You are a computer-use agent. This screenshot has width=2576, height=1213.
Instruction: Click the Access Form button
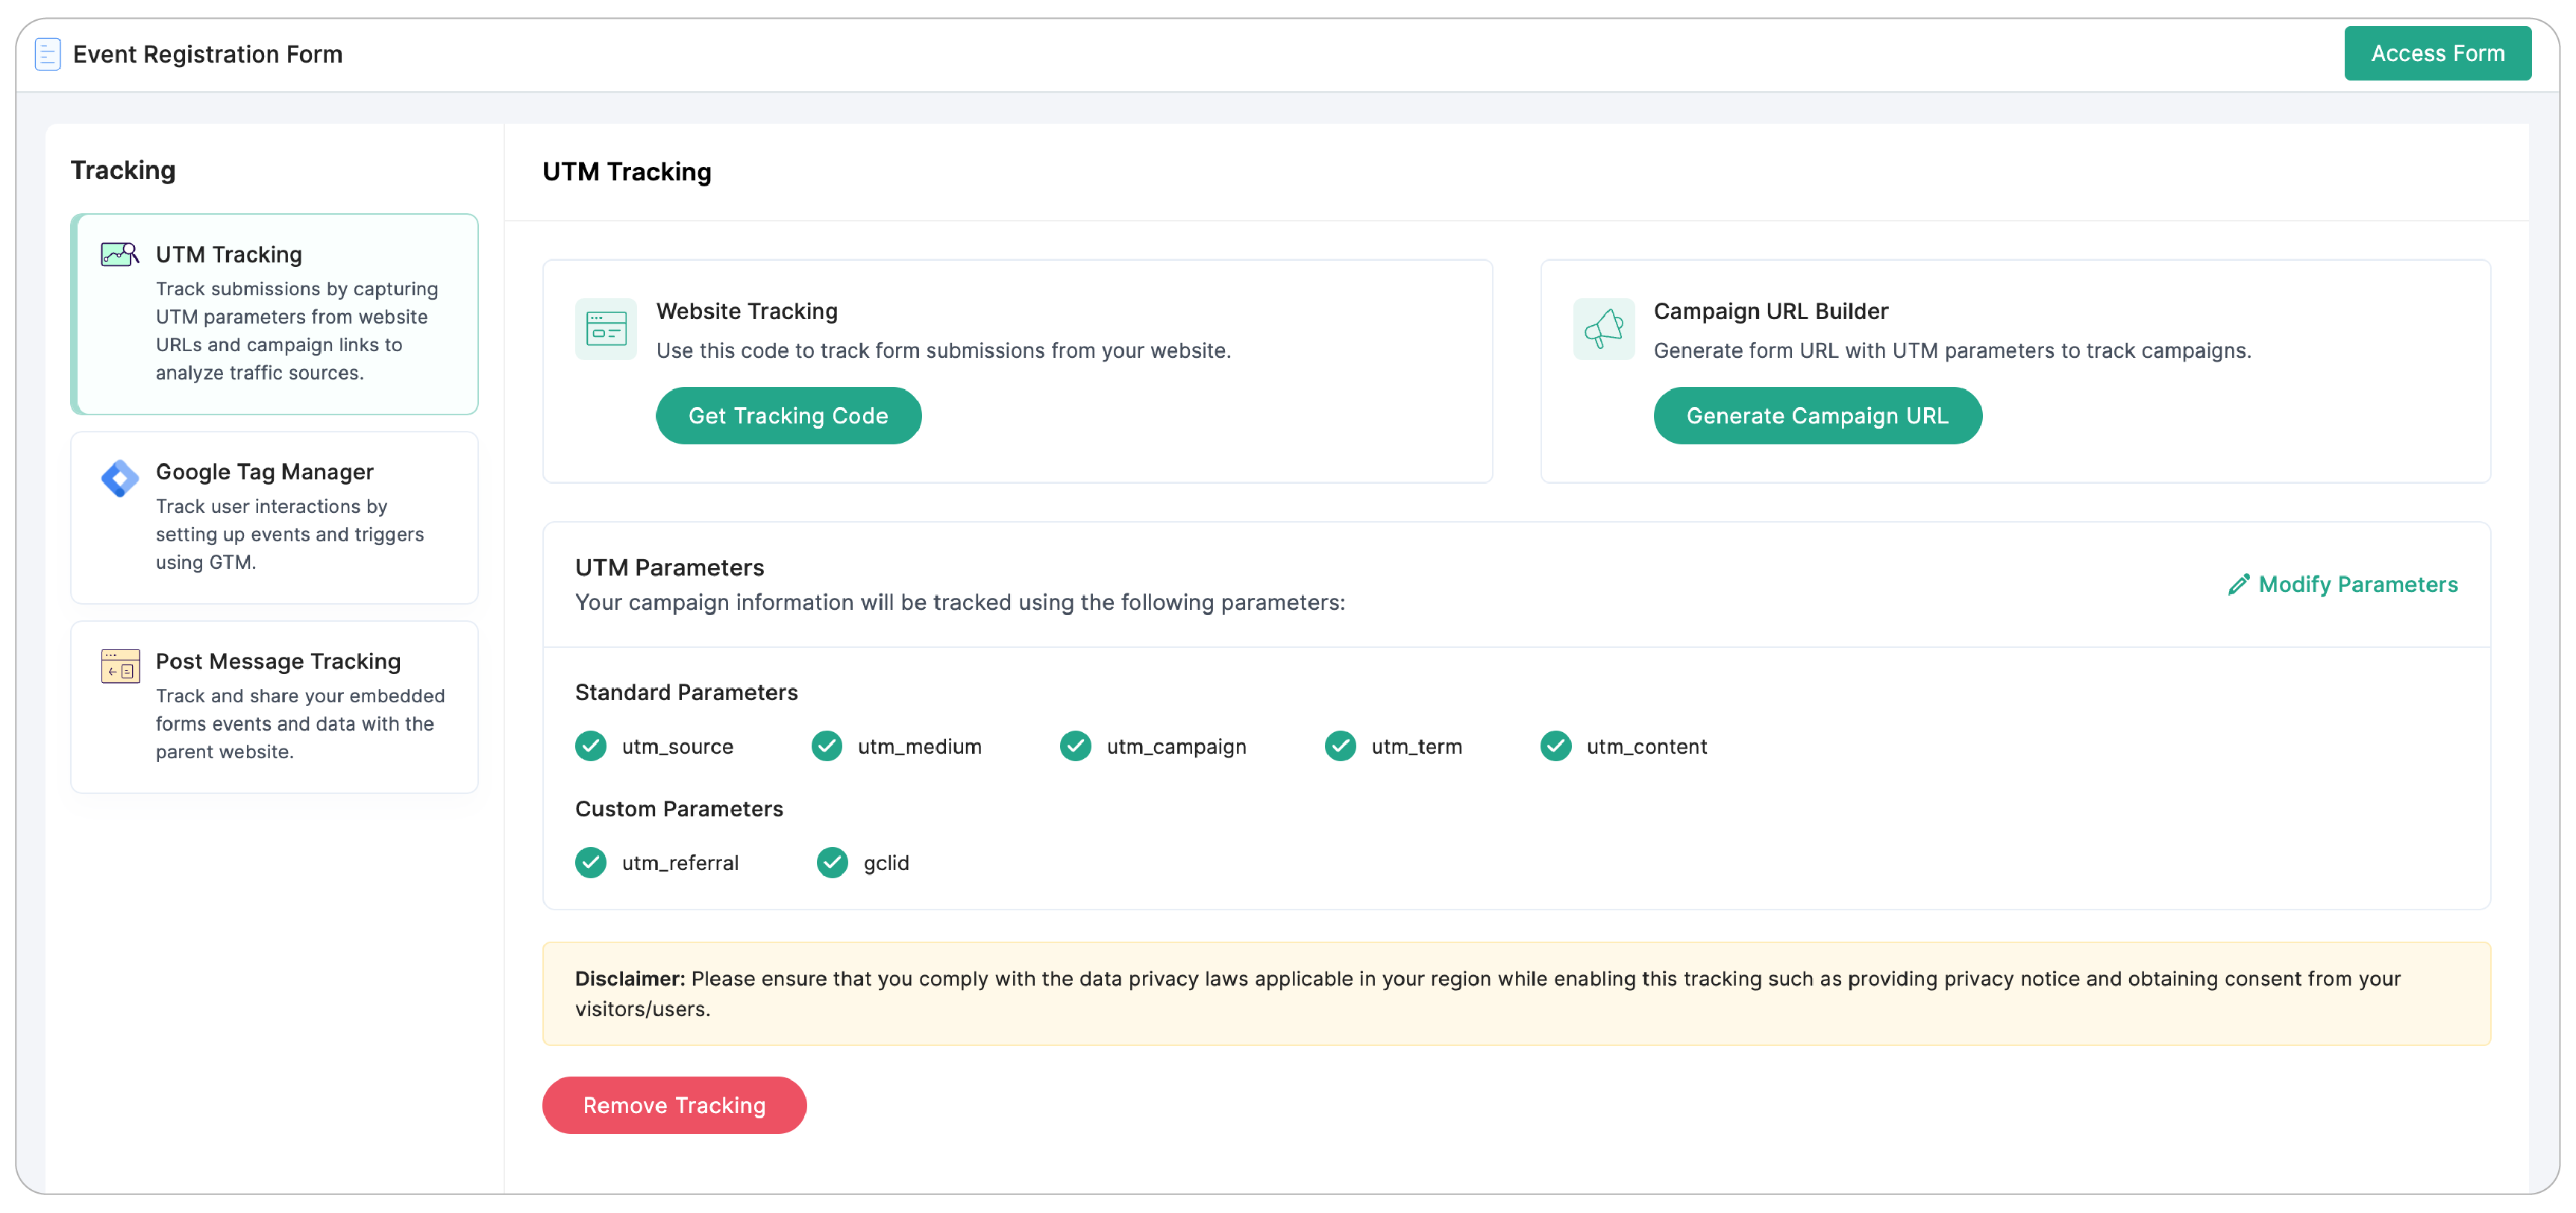coord(2438,54)
